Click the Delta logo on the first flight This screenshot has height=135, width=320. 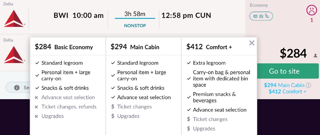coord(14,18)
